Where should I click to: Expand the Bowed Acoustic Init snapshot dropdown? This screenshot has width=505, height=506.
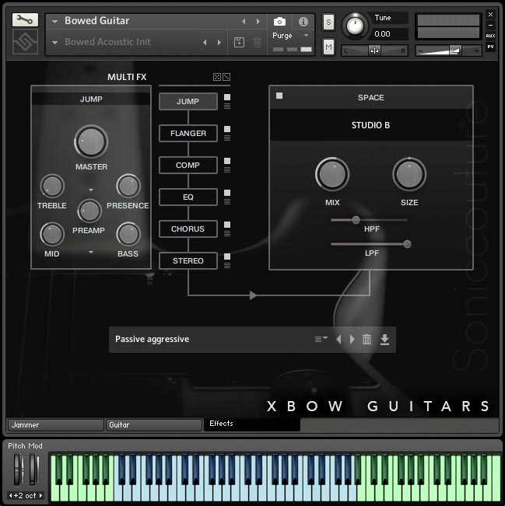(x=54, y=42)
